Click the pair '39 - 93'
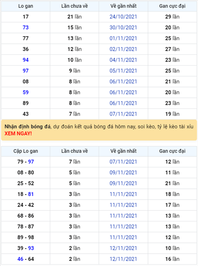This screenshot has width=198, height=266. [26, 248]
